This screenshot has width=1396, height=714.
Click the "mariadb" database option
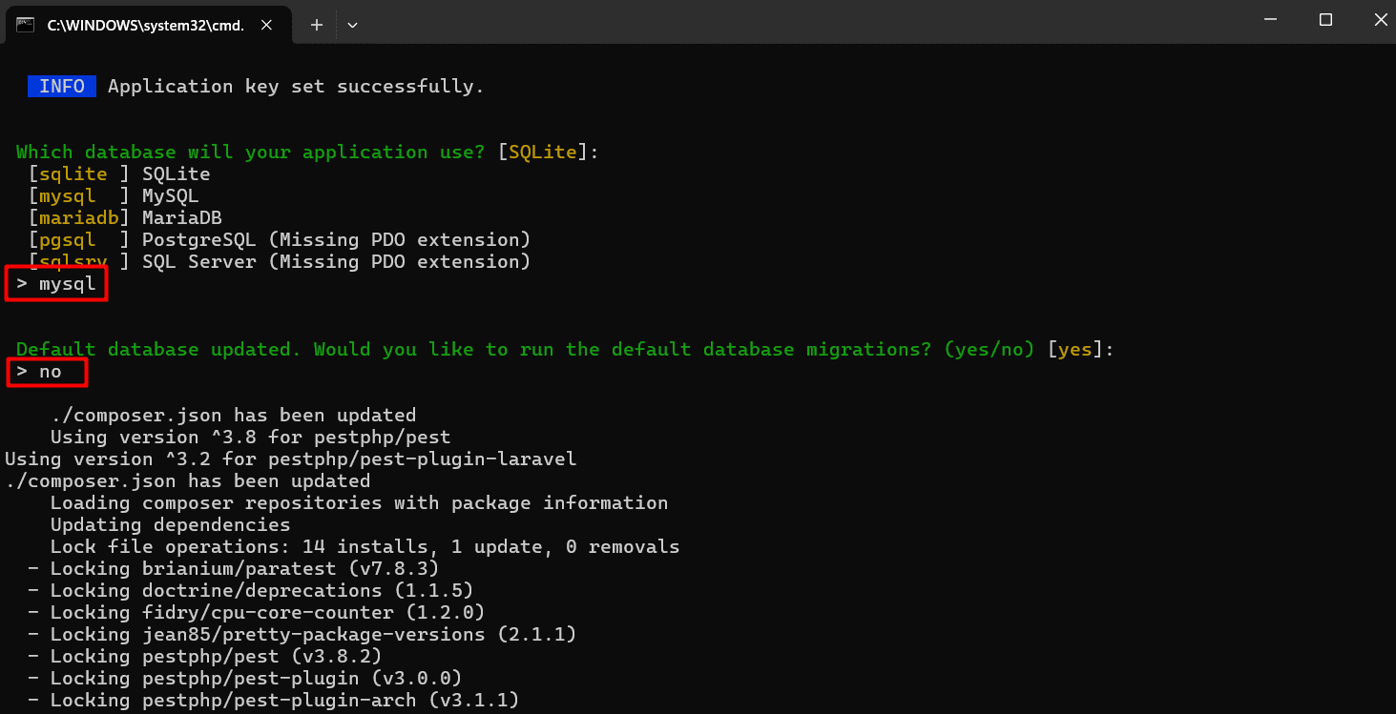[x=78, y=218]
